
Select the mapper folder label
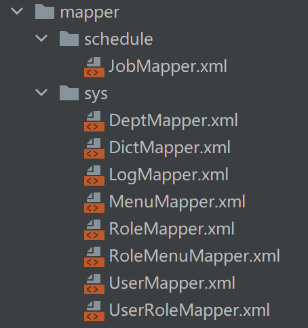[x=90, y=13]
